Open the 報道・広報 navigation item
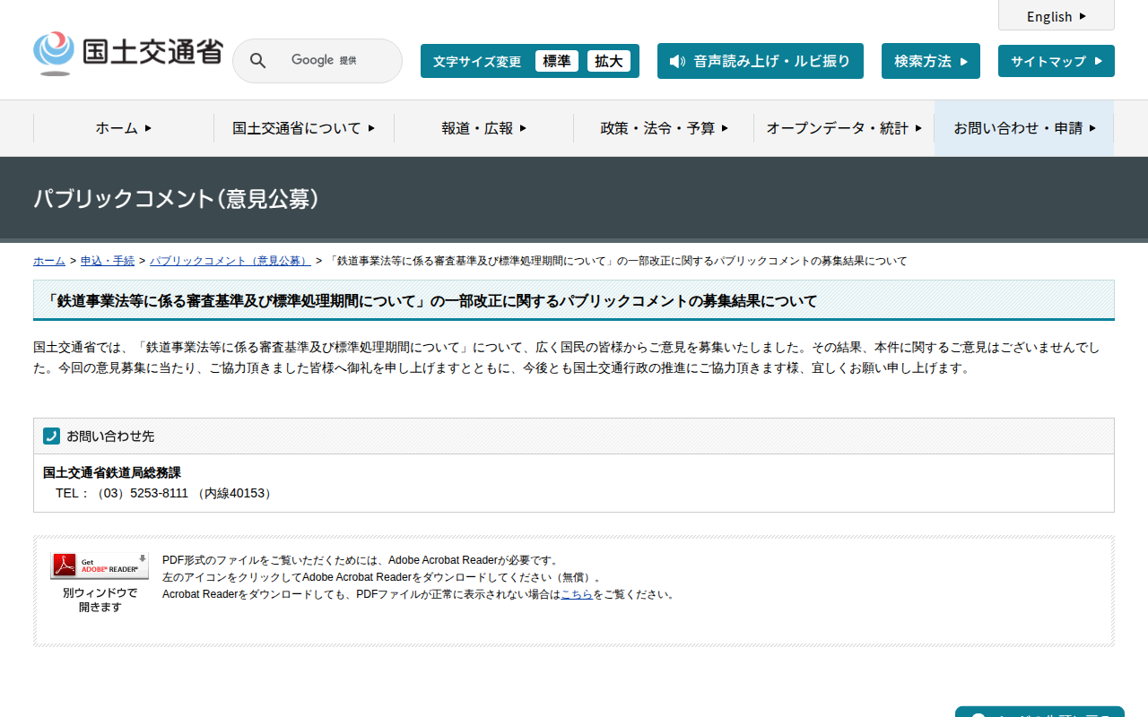This screenshot has height=717, width=1148. [483, 128]
